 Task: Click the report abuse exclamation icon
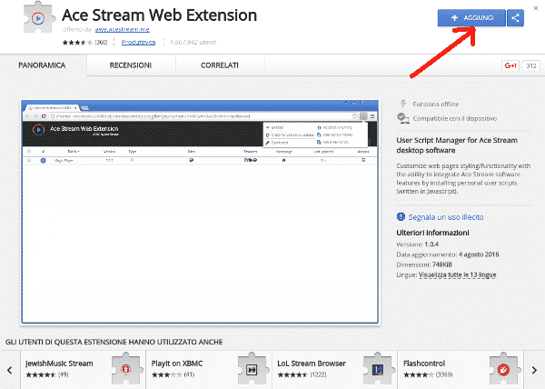point(401,217)
